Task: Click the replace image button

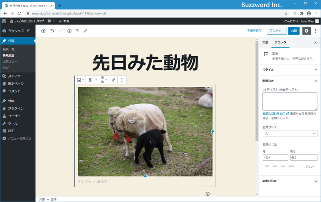Action: 104,80
